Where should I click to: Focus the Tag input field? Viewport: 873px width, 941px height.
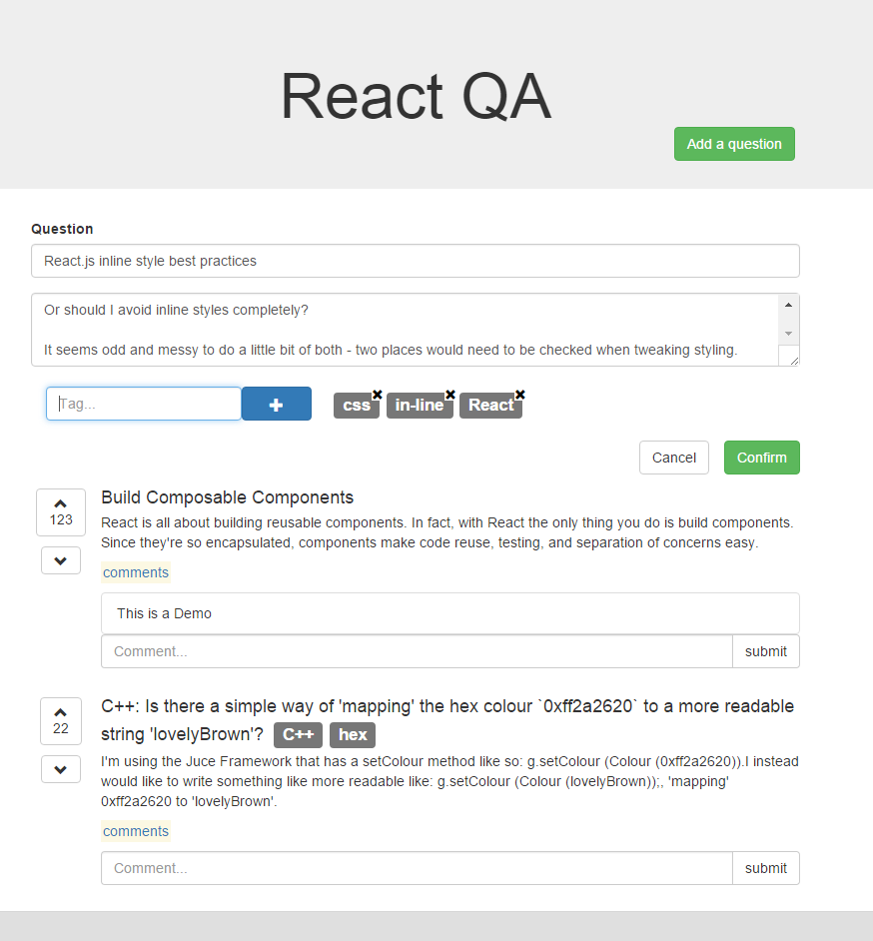tap(144, 404)
